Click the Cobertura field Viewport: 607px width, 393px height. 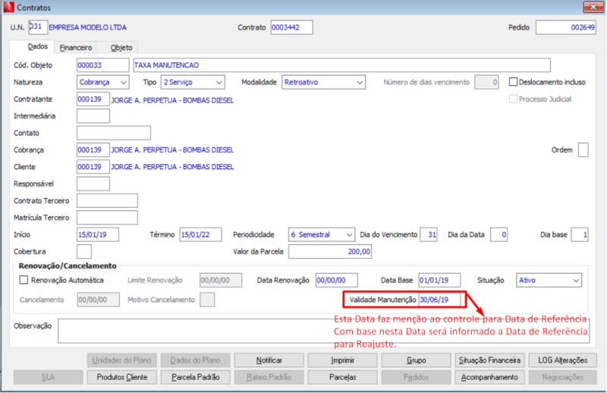click(84, 251)
